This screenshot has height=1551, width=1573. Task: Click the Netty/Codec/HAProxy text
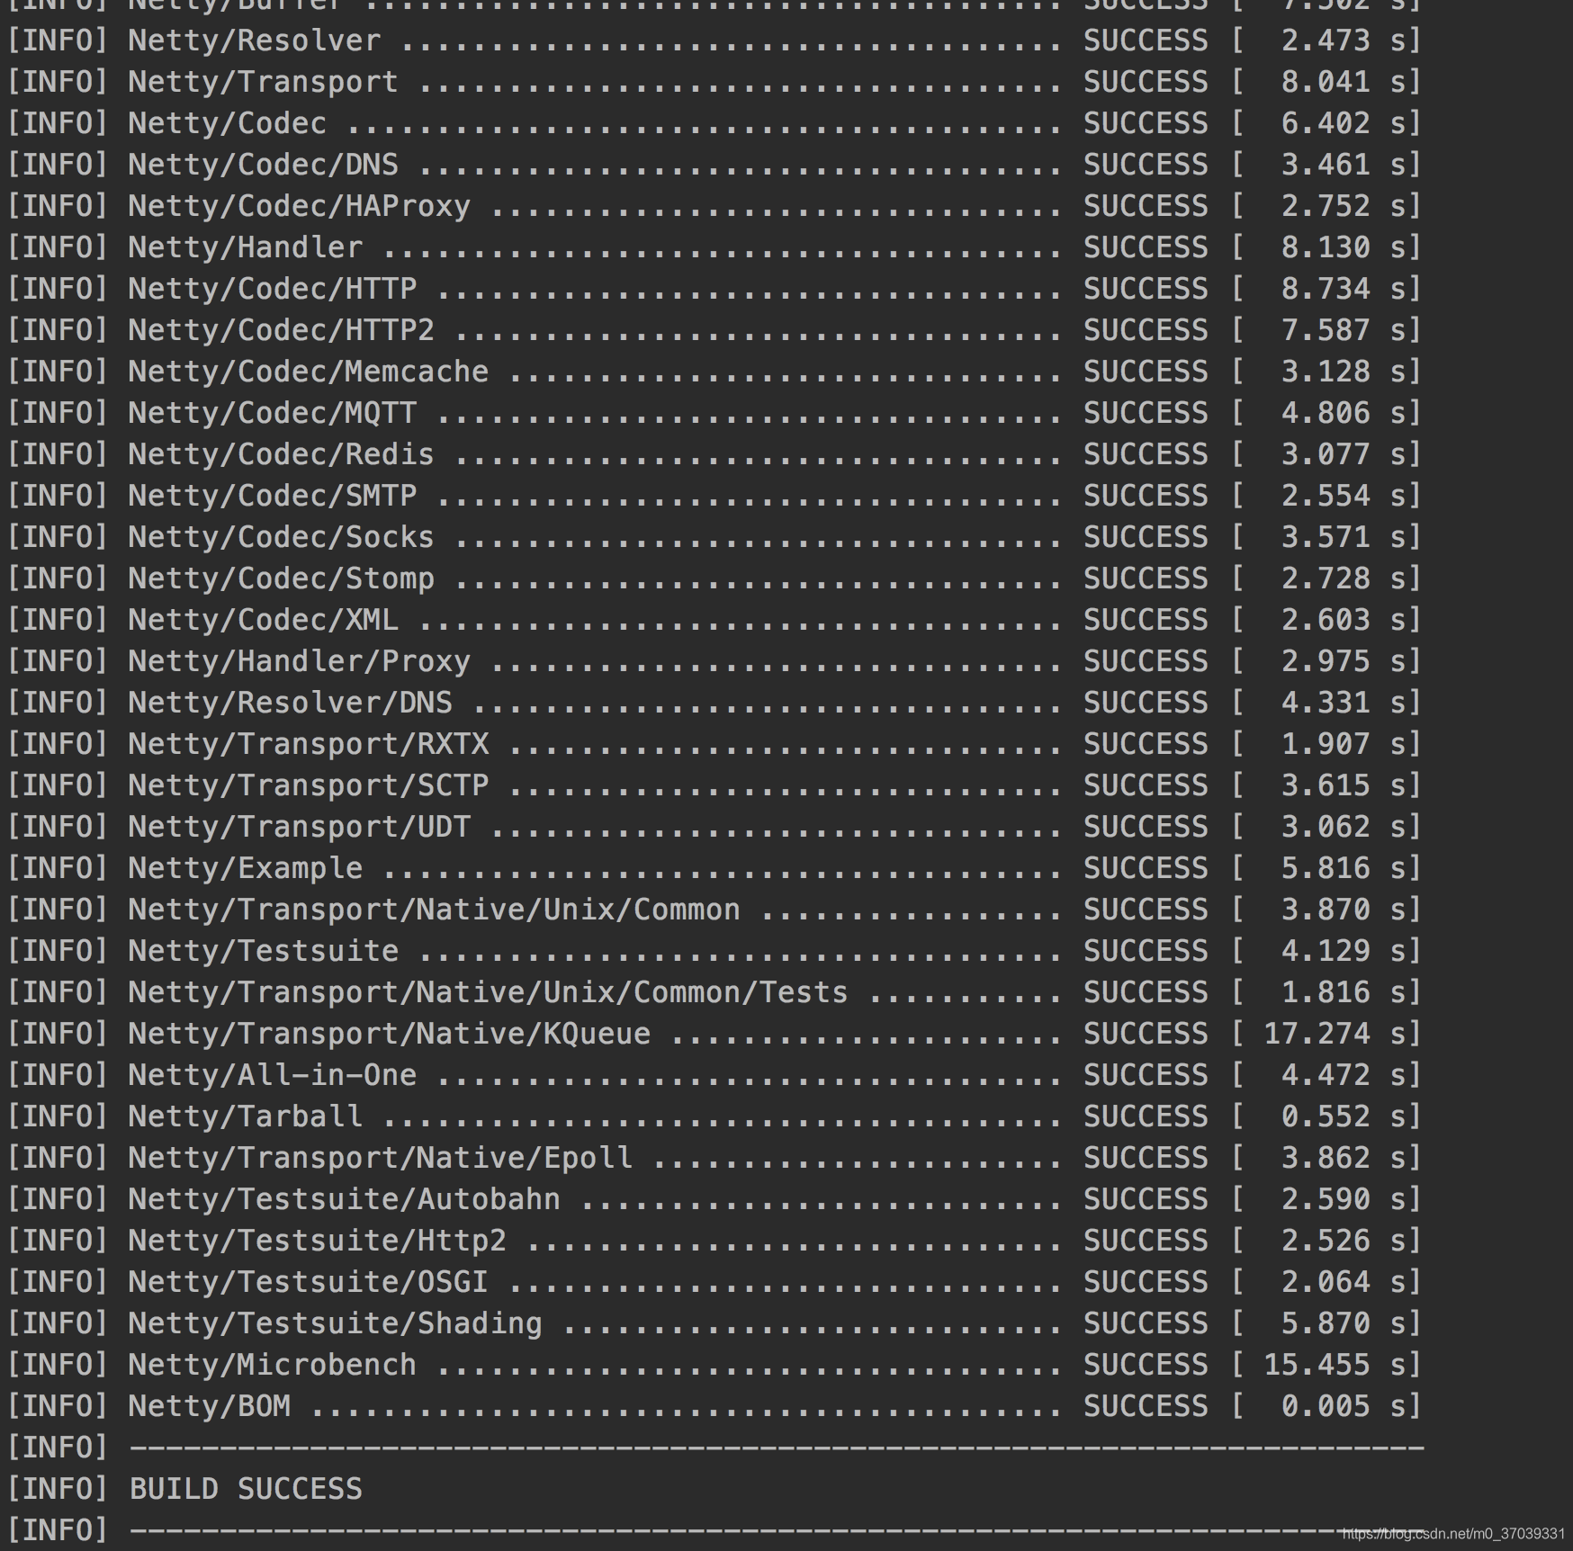coord(300,206)
